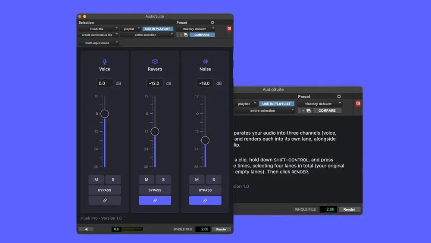The image size is (431, 243).
Task: Click USE IN PLAYLIST in back window
Action: [277, 104]
